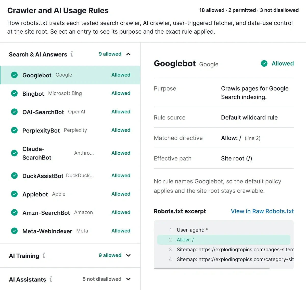Click the 'Crawls pages for Google Search indexing.' text

click(x=255, y=93)
